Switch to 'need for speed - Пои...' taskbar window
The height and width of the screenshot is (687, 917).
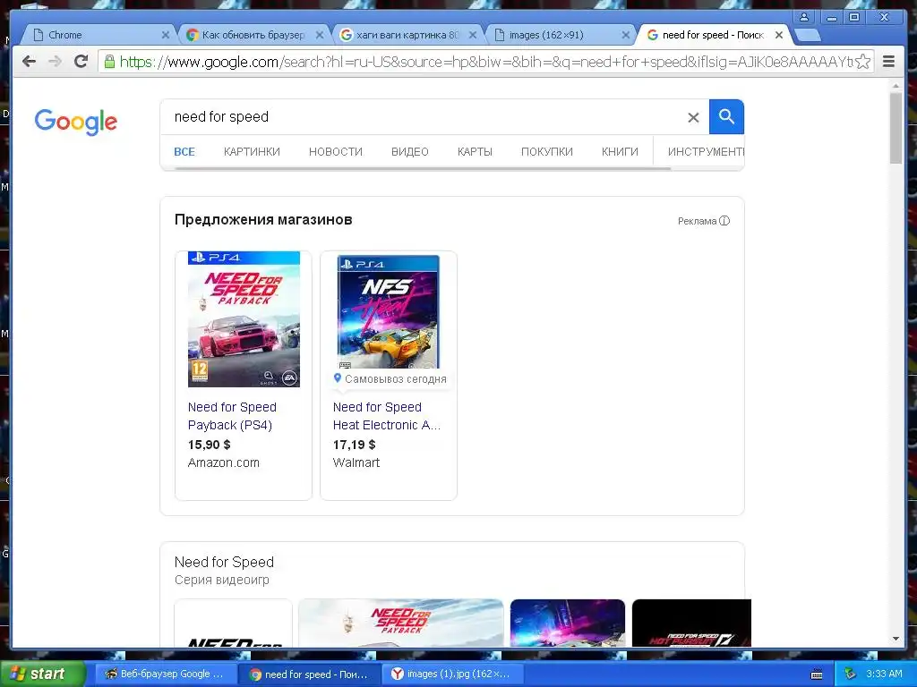tap(310, 674)
